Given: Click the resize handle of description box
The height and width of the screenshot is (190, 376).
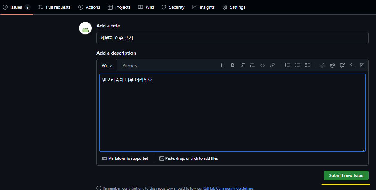Looking at the screenshot, I should point(364,150).
